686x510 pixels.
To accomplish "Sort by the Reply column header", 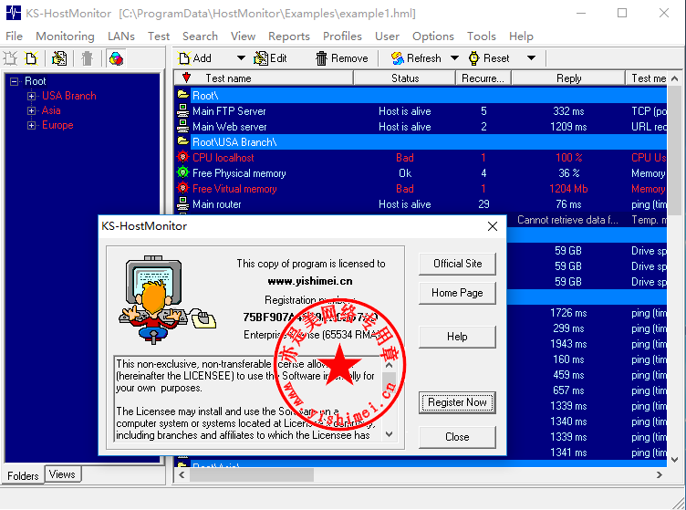I will [x=568, y=78].
